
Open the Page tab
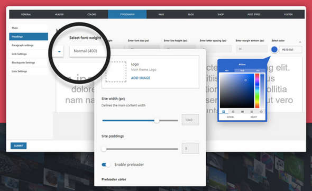(161, 14)
